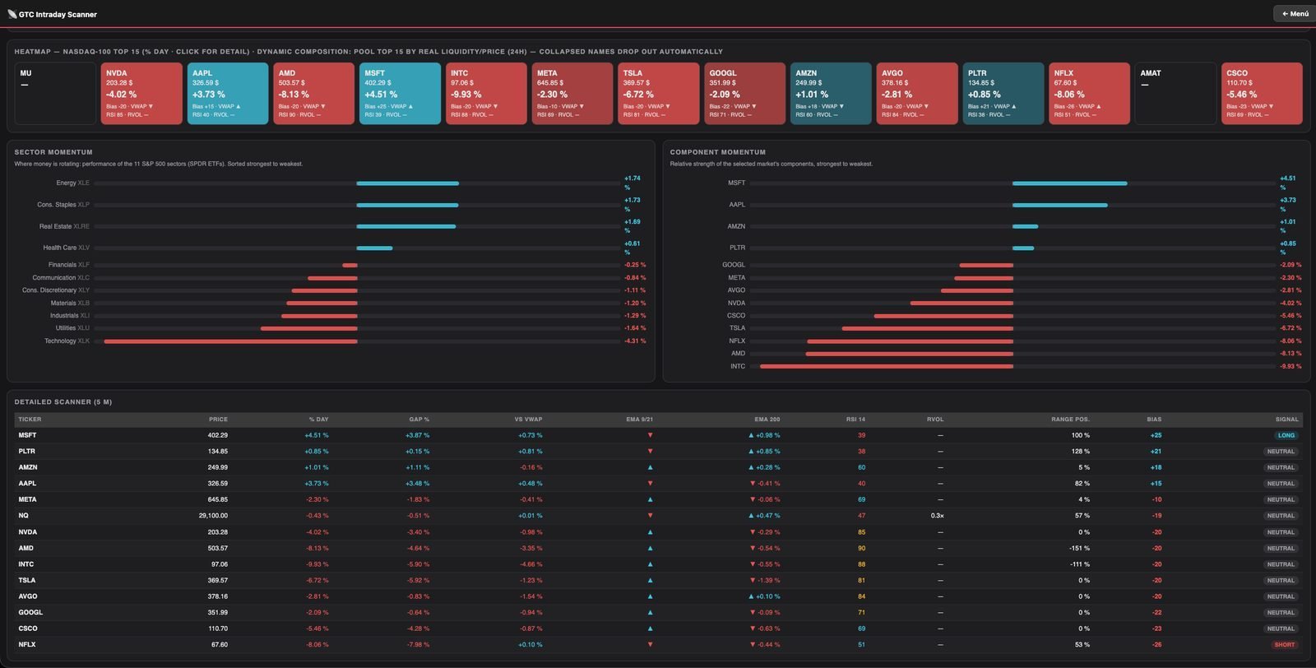Click the GTC Intraday Scanner logo icon
This screenshot has height=668, width=1316.
coord(12,14)
